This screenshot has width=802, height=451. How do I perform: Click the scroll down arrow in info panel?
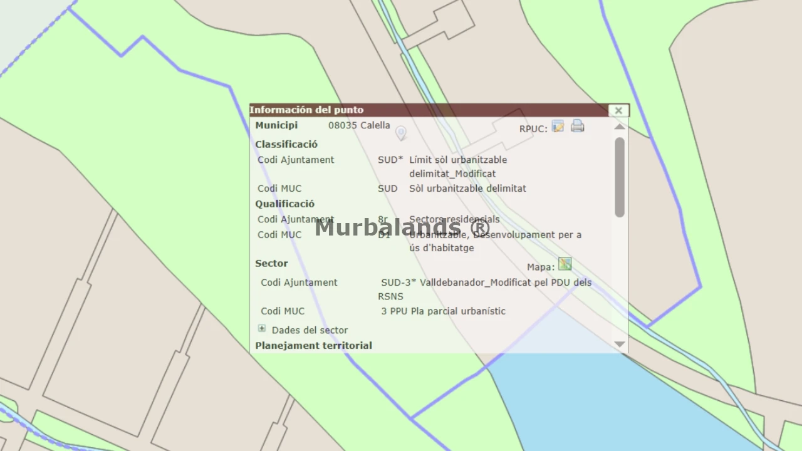click(x=620, y=344)
